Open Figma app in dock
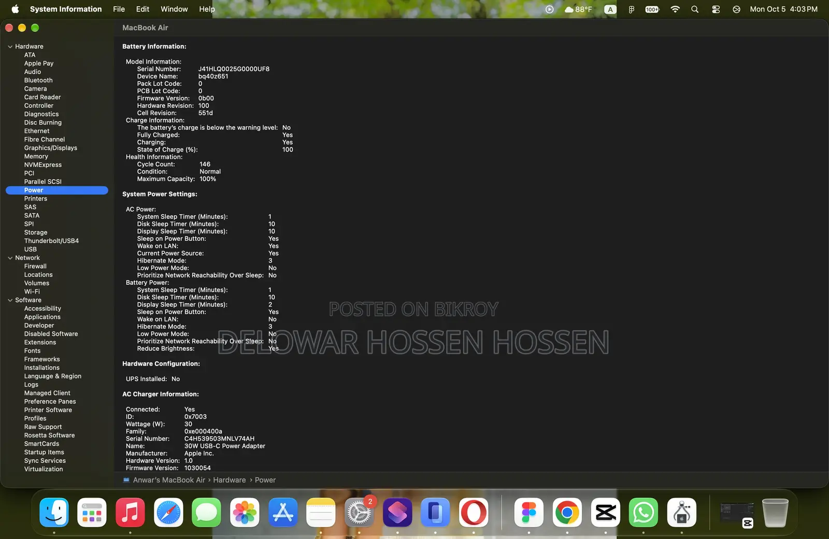Image resolution: width=829 pixels, height=539 pixels. (529, 513)
